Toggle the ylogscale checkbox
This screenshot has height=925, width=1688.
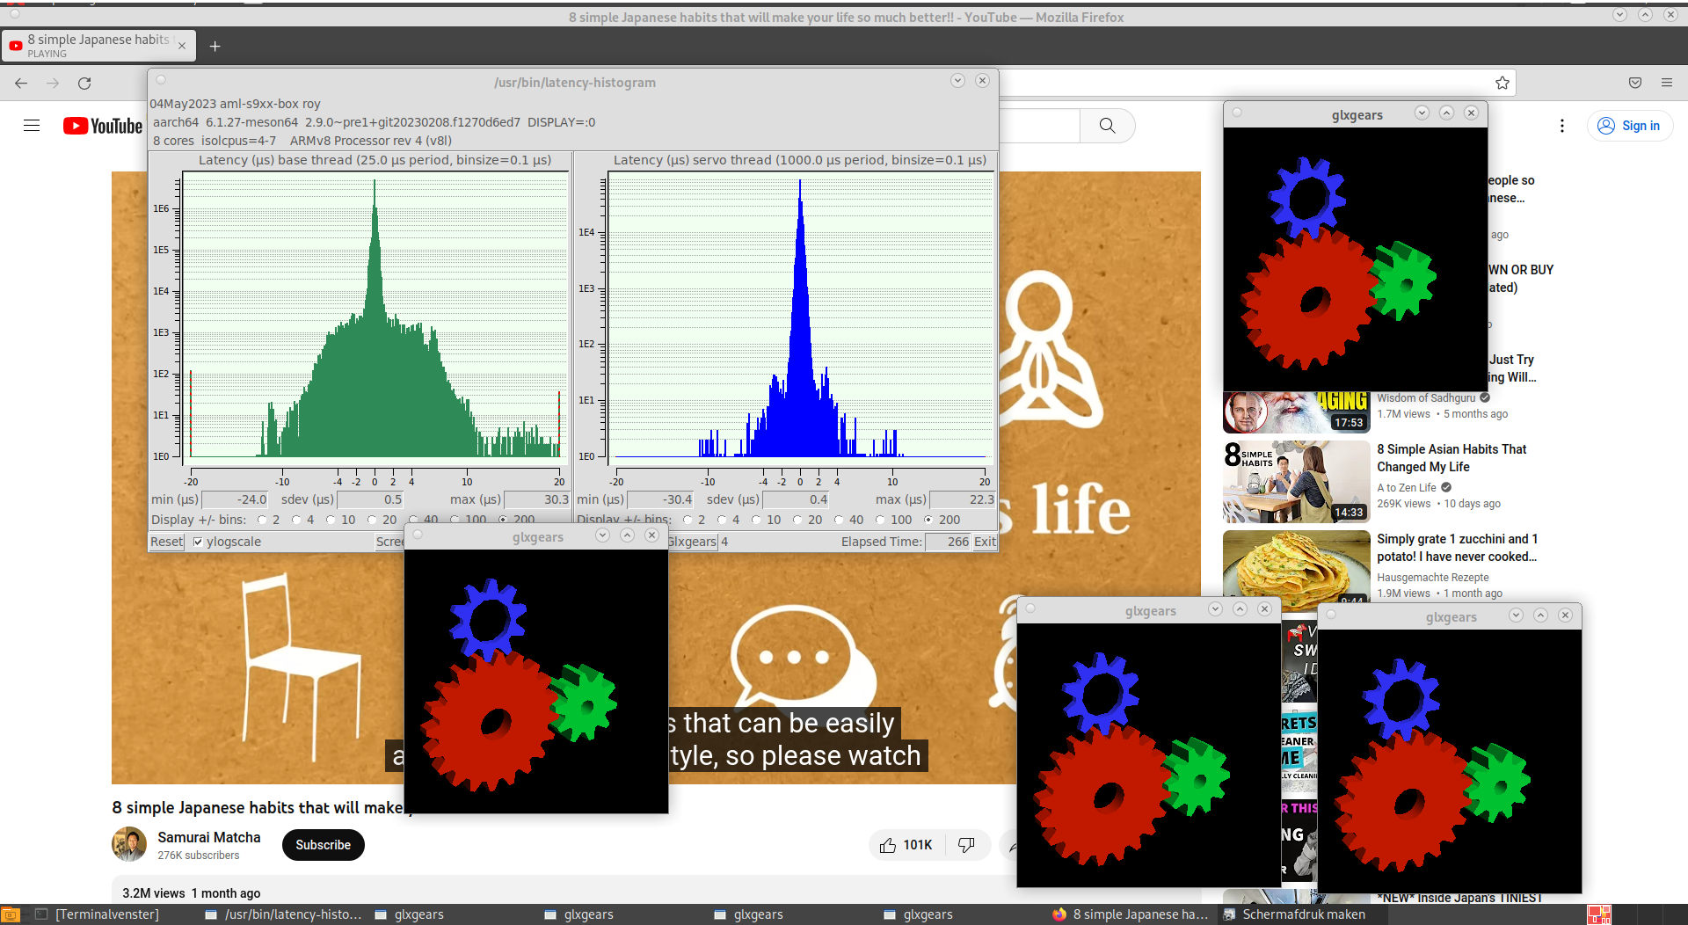(198, 542)
